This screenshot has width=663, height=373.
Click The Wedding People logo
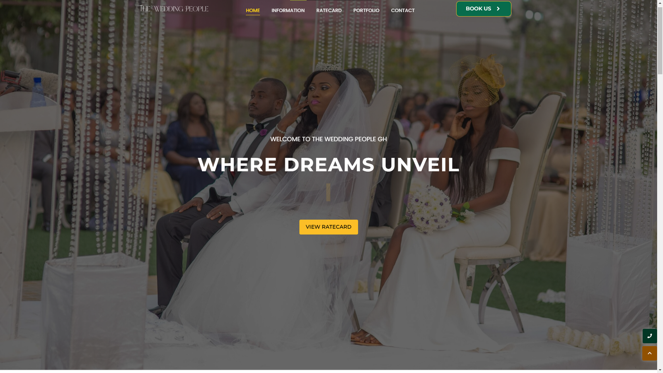pos(173,9)
